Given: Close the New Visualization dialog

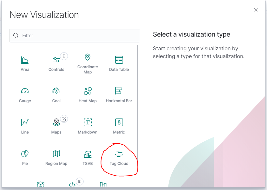Looking at the screenshot, I should coord(256,10).
